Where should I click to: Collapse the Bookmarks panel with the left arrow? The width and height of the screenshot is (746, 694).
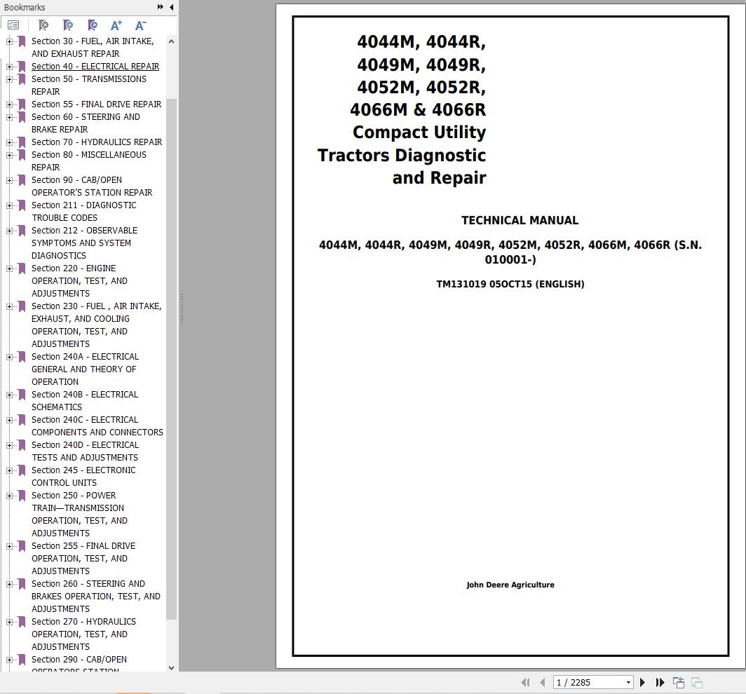point(171,6)
